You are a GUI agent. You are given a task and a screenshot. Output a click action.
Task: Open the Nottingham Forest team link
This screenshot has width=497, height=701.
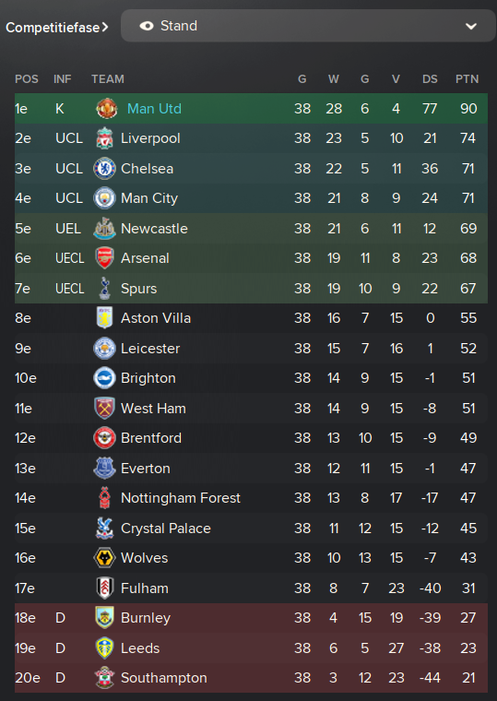181,498
